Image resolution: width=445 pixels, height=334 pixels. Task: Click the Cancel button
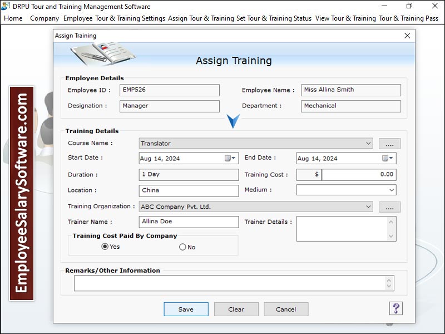(x=286, y=310)
